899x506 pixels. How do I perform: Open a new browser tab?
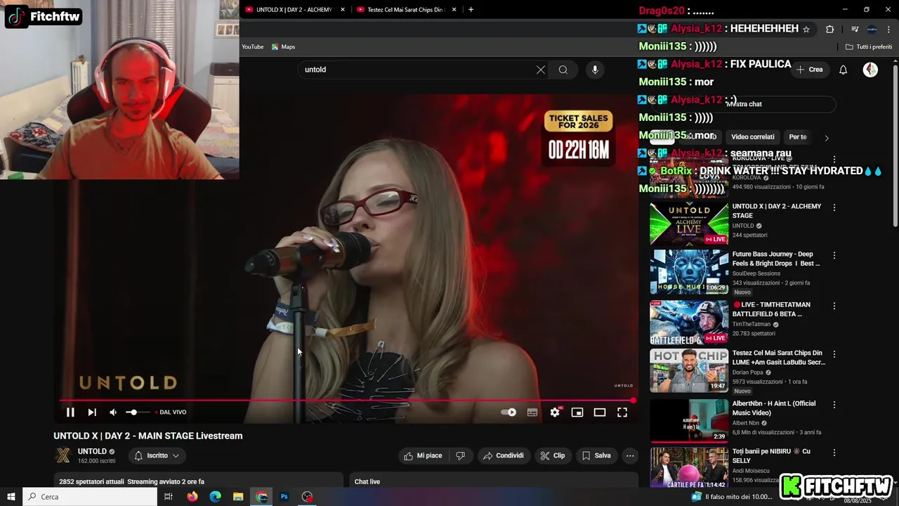click(471, 10)
